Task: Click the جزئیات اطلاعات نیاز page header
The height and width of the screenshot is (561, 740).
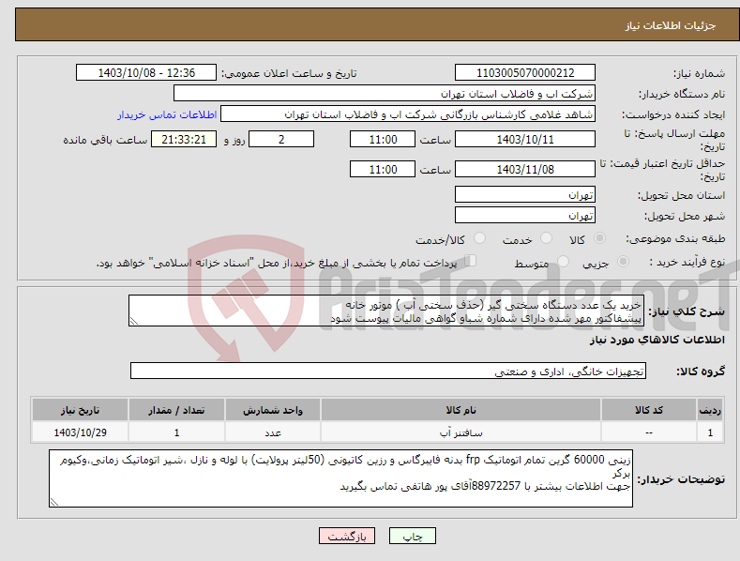Action: click(x=671, y=25)
